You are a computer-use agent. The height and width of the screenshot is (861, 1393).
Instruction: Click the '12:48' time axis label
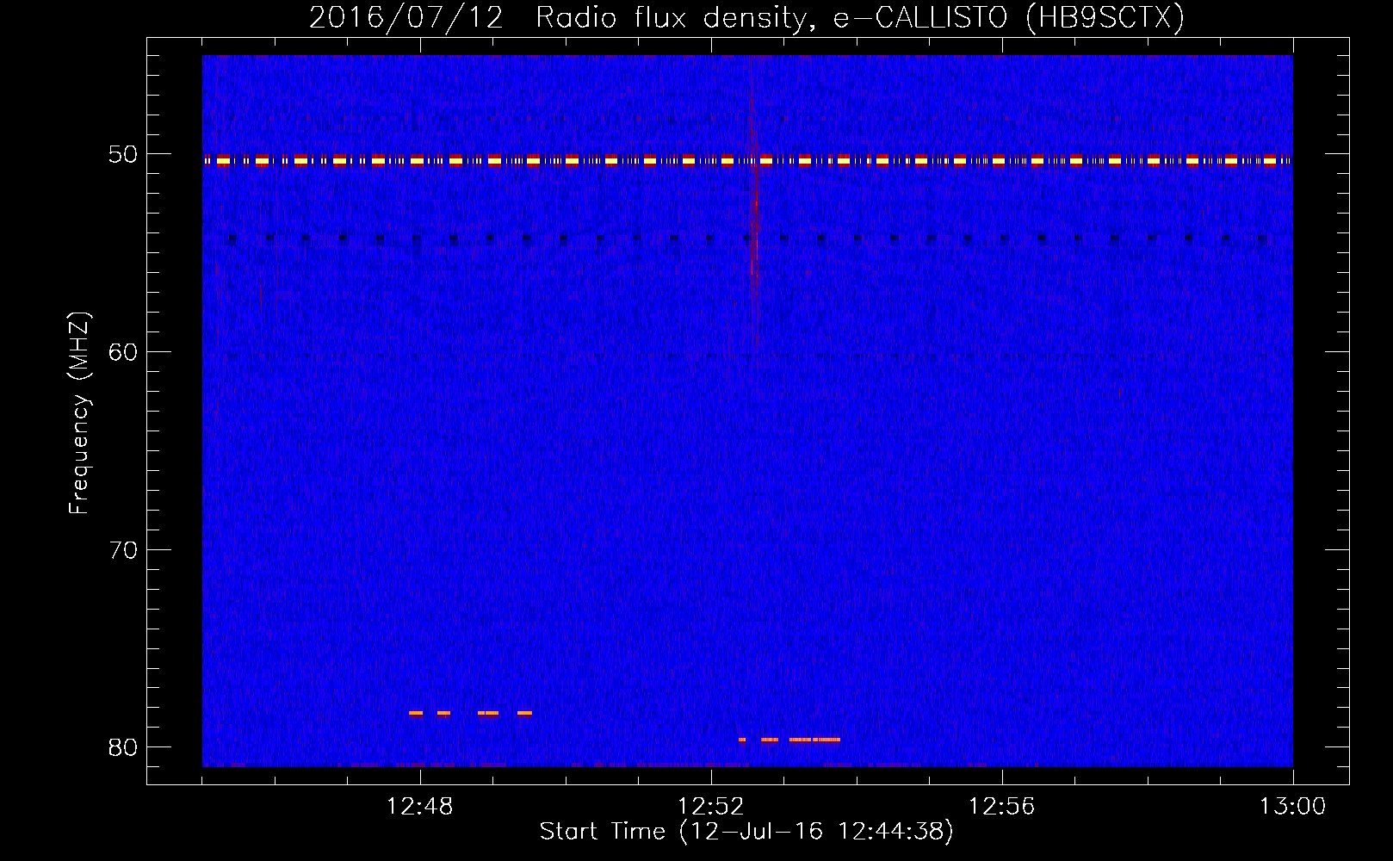(419, 806)
